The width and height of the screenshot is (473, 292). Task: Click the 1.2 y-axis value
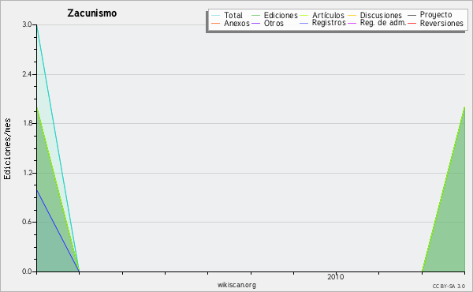click(x=28, y=173)
